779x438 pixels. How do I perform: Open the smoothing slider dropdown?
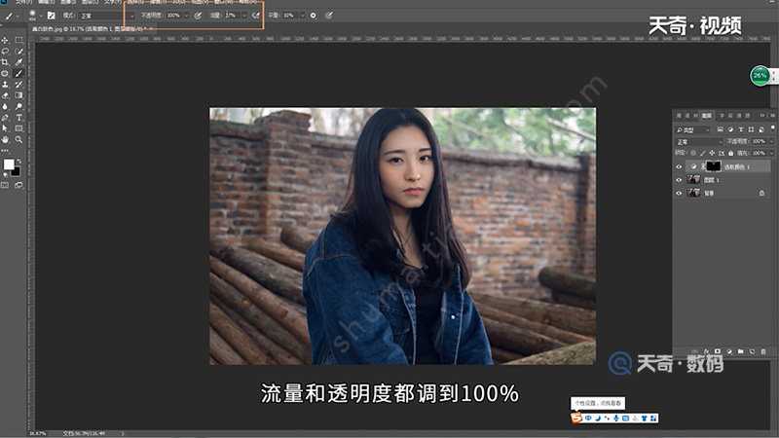[302, 16]
